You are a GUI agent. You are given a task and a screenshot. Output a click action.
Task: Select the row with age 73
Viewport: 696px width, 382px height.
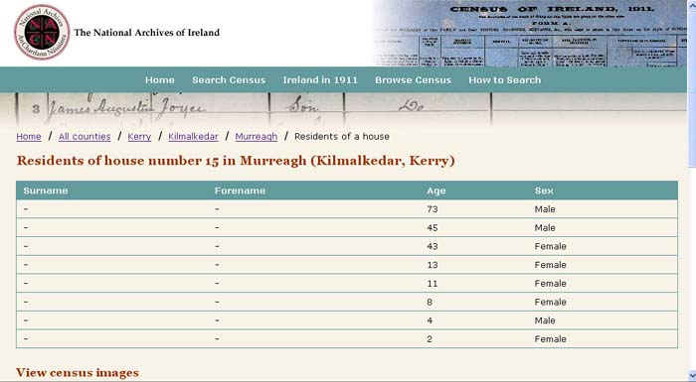347,209
